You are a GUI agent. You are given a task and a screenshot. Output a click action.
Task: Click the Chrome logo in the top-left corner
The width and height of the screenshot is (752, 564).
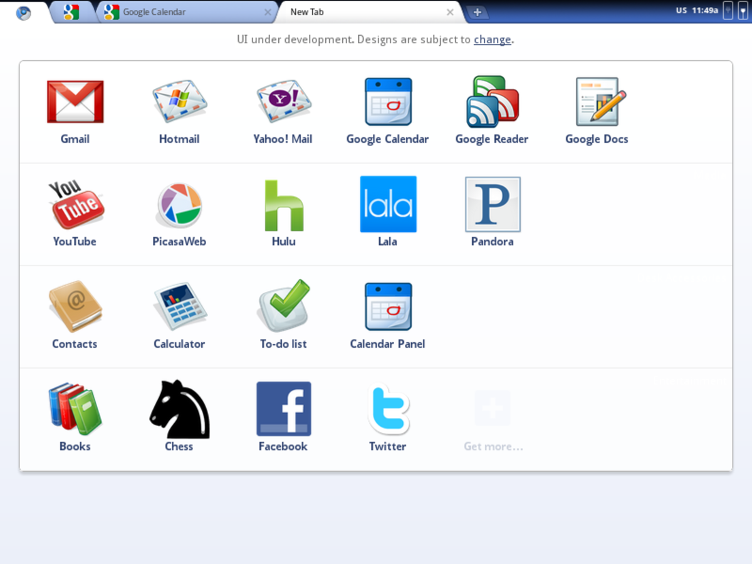23,12
